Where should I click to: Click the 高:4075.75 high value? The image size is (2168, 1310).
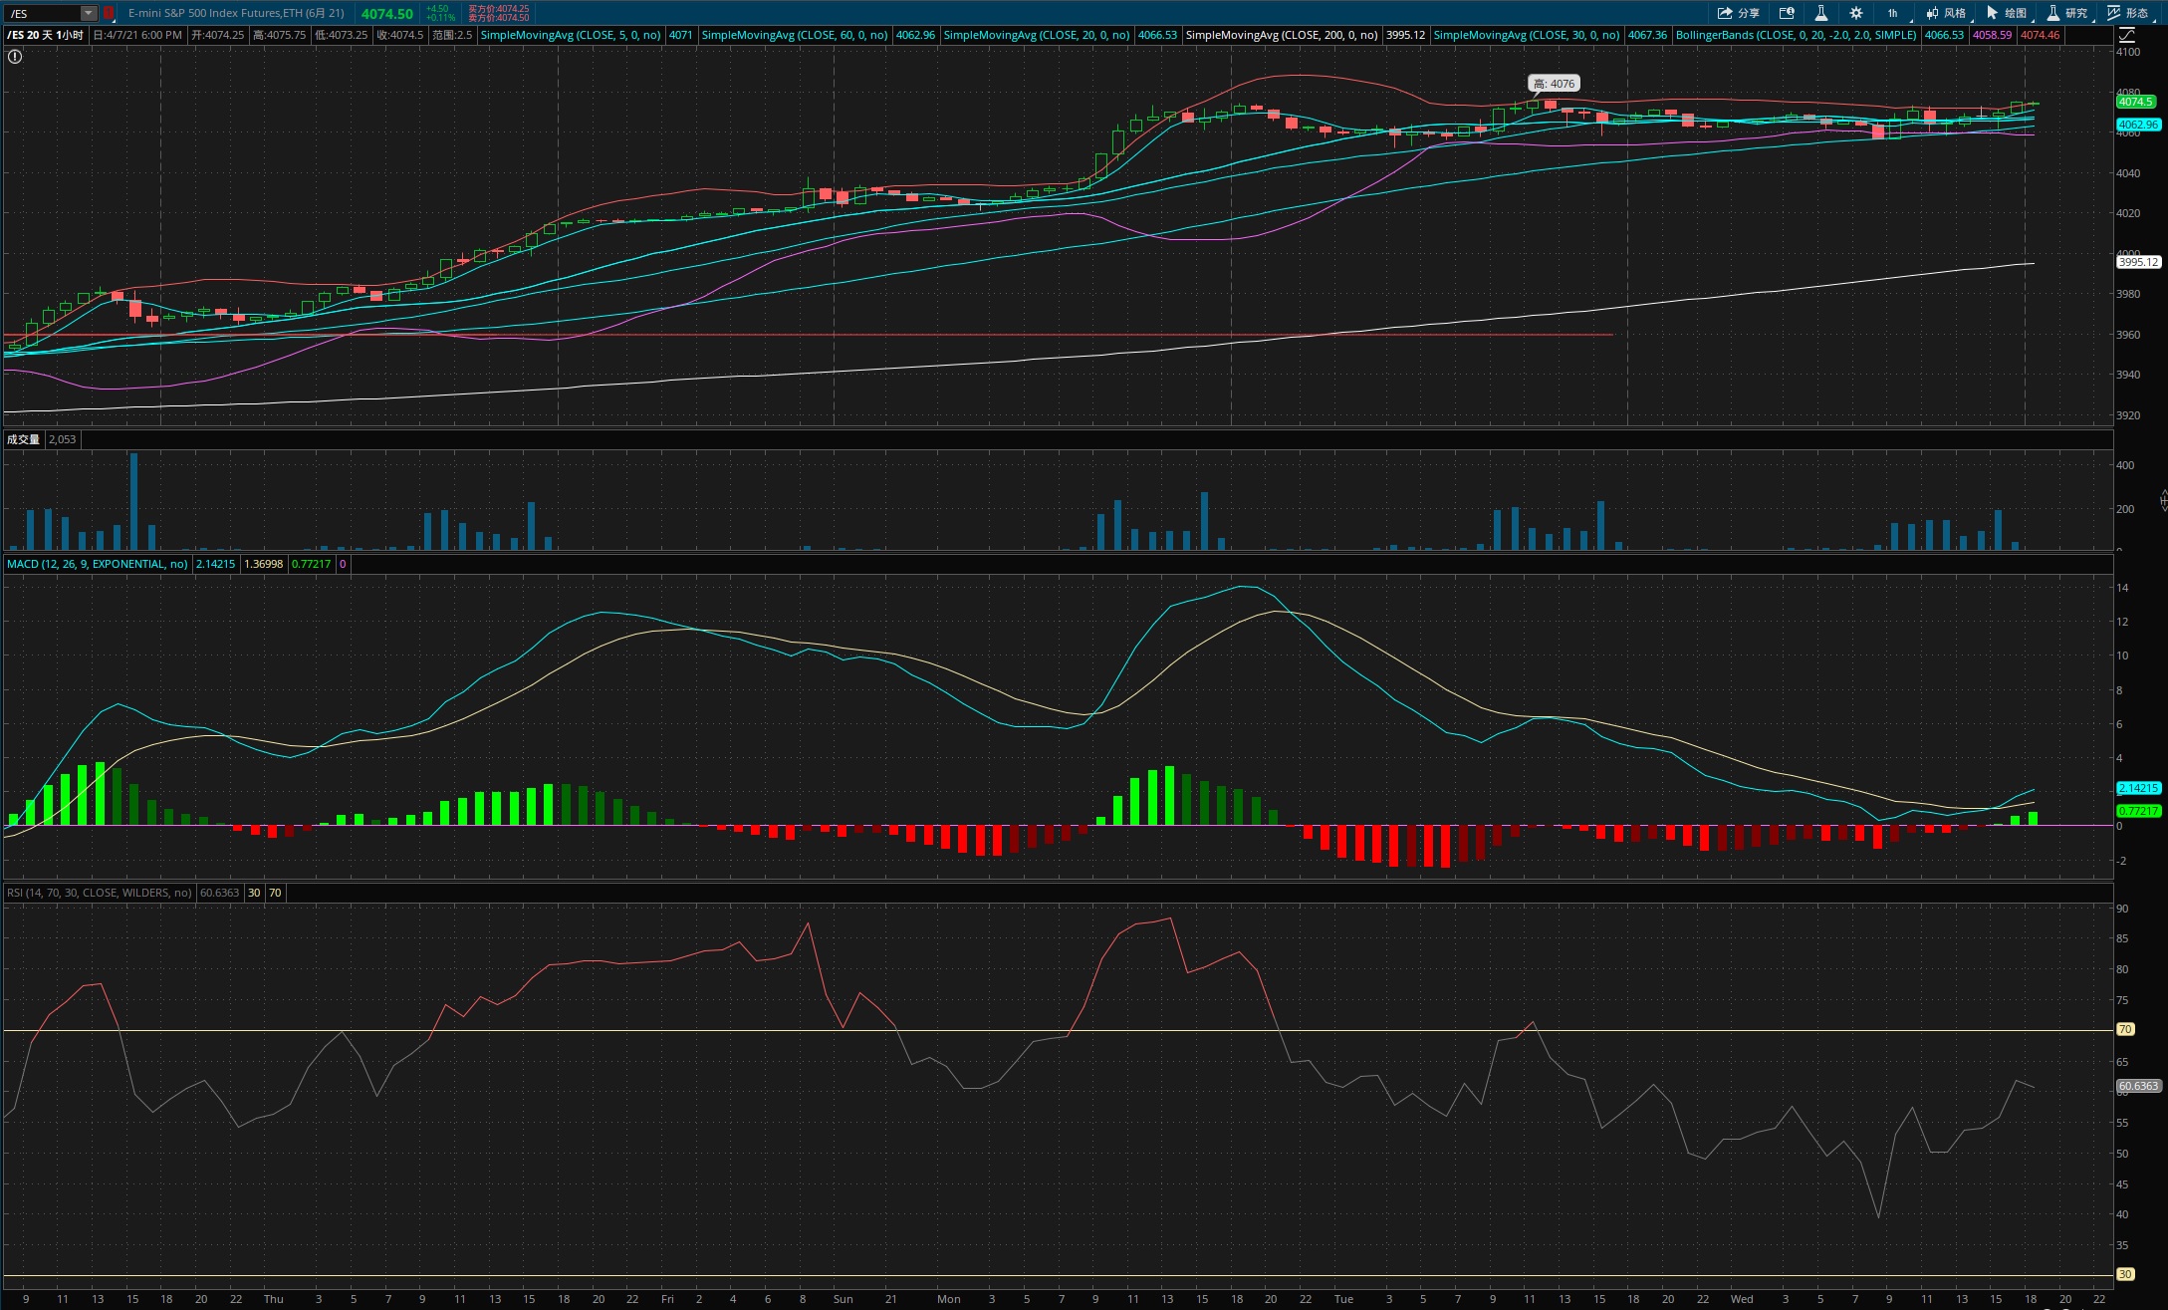[x=280, y=35]
